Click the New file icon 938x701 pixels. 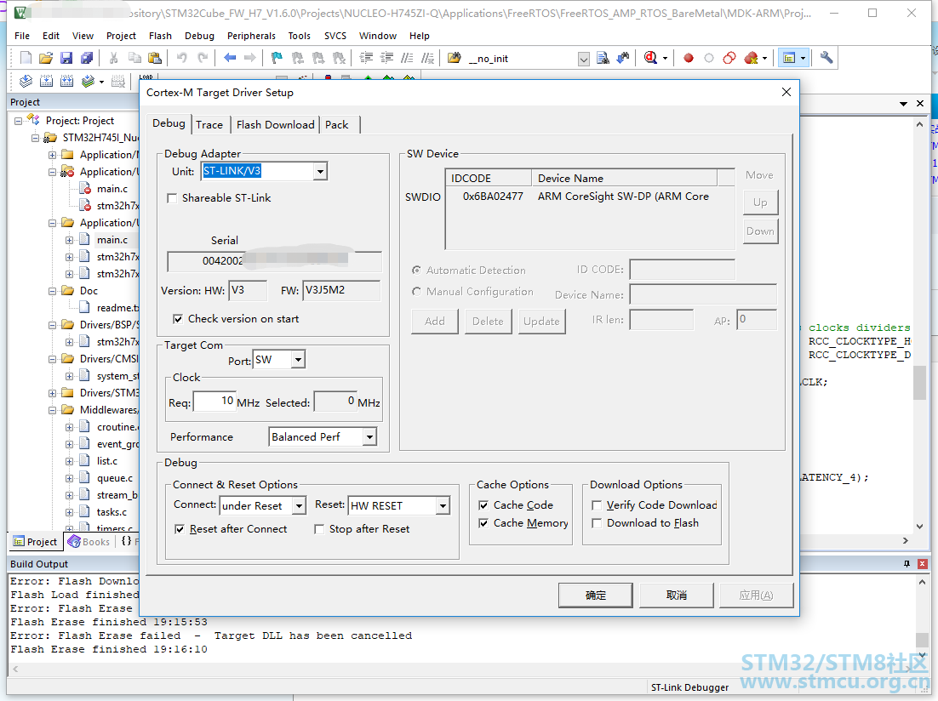pyautogui.click(x=26, y=58)
